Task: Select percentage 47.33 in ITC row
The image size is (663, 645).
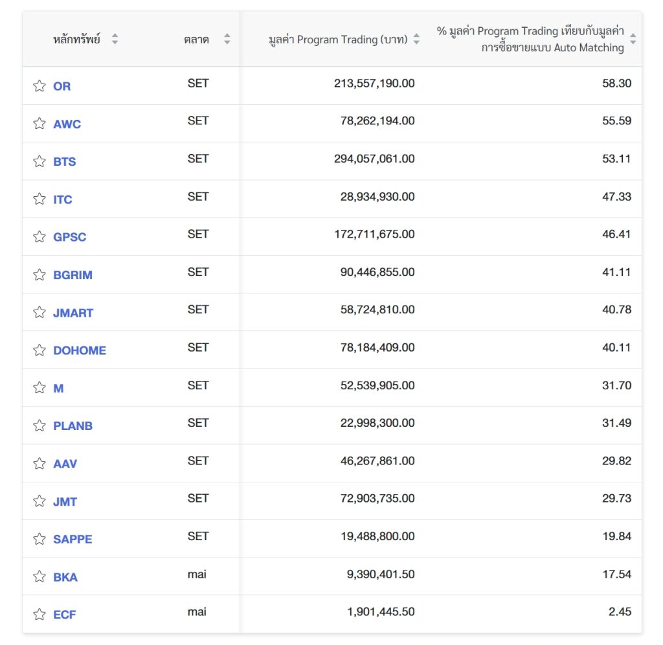Action: click(x=616, y=197)
